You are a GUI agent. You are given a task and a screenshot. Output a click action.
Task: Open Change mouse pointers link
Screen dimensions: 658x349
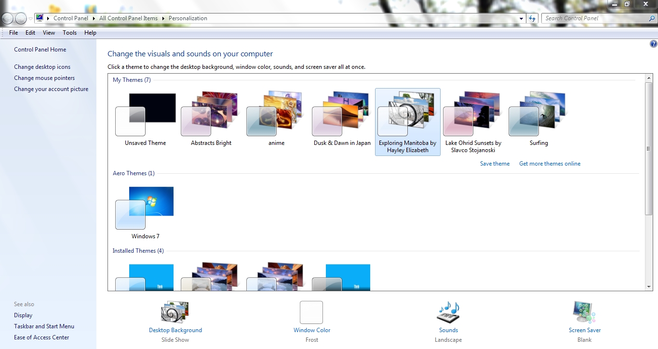pos(44,78)
